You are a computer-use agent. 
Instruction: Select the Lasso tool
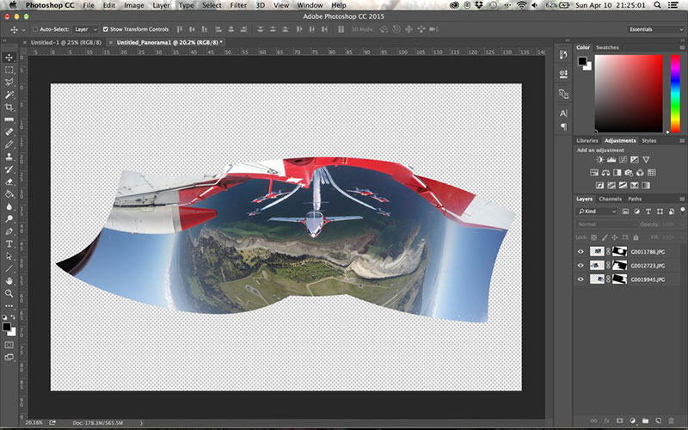[x=9, y=82]
